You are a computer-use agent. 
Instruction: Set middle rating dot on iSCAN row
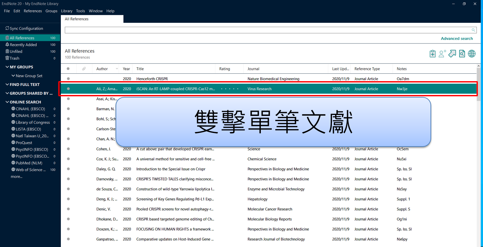230,89
